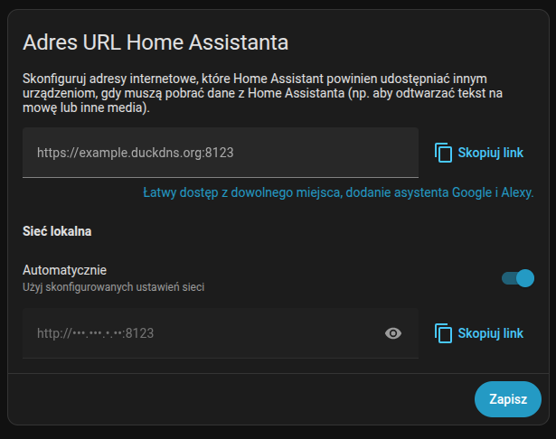Click the Adres URL Home Assistanta title
This screenshot has width=556, height=439.
point(155,42)
